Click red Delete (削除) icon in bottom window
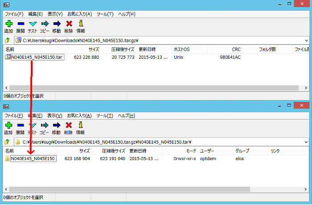Image resolution: width=312 pixels, height=205 pixels. pos(68,125)
